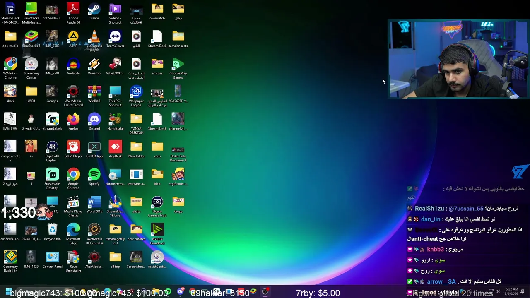Image resolution: width=530 pixels, height=298 pixels.
Task: Select the USER folder
Action: 31,94
